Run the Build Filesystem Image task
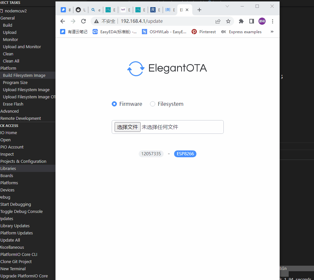The image size is (314, 280). [x=24, y=75]
